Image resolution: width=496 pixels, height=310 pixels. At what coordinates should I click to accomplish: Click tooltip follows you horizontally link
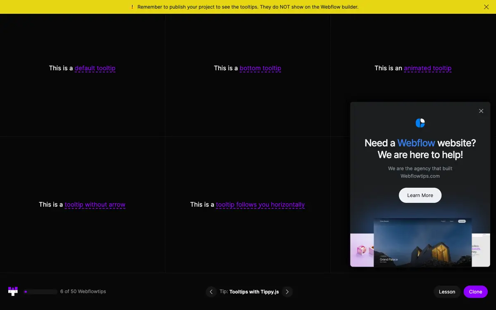(x=260, y=205)
